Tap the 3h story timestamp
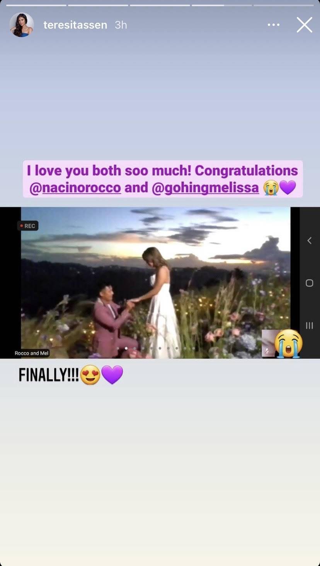 pos(121,25)
